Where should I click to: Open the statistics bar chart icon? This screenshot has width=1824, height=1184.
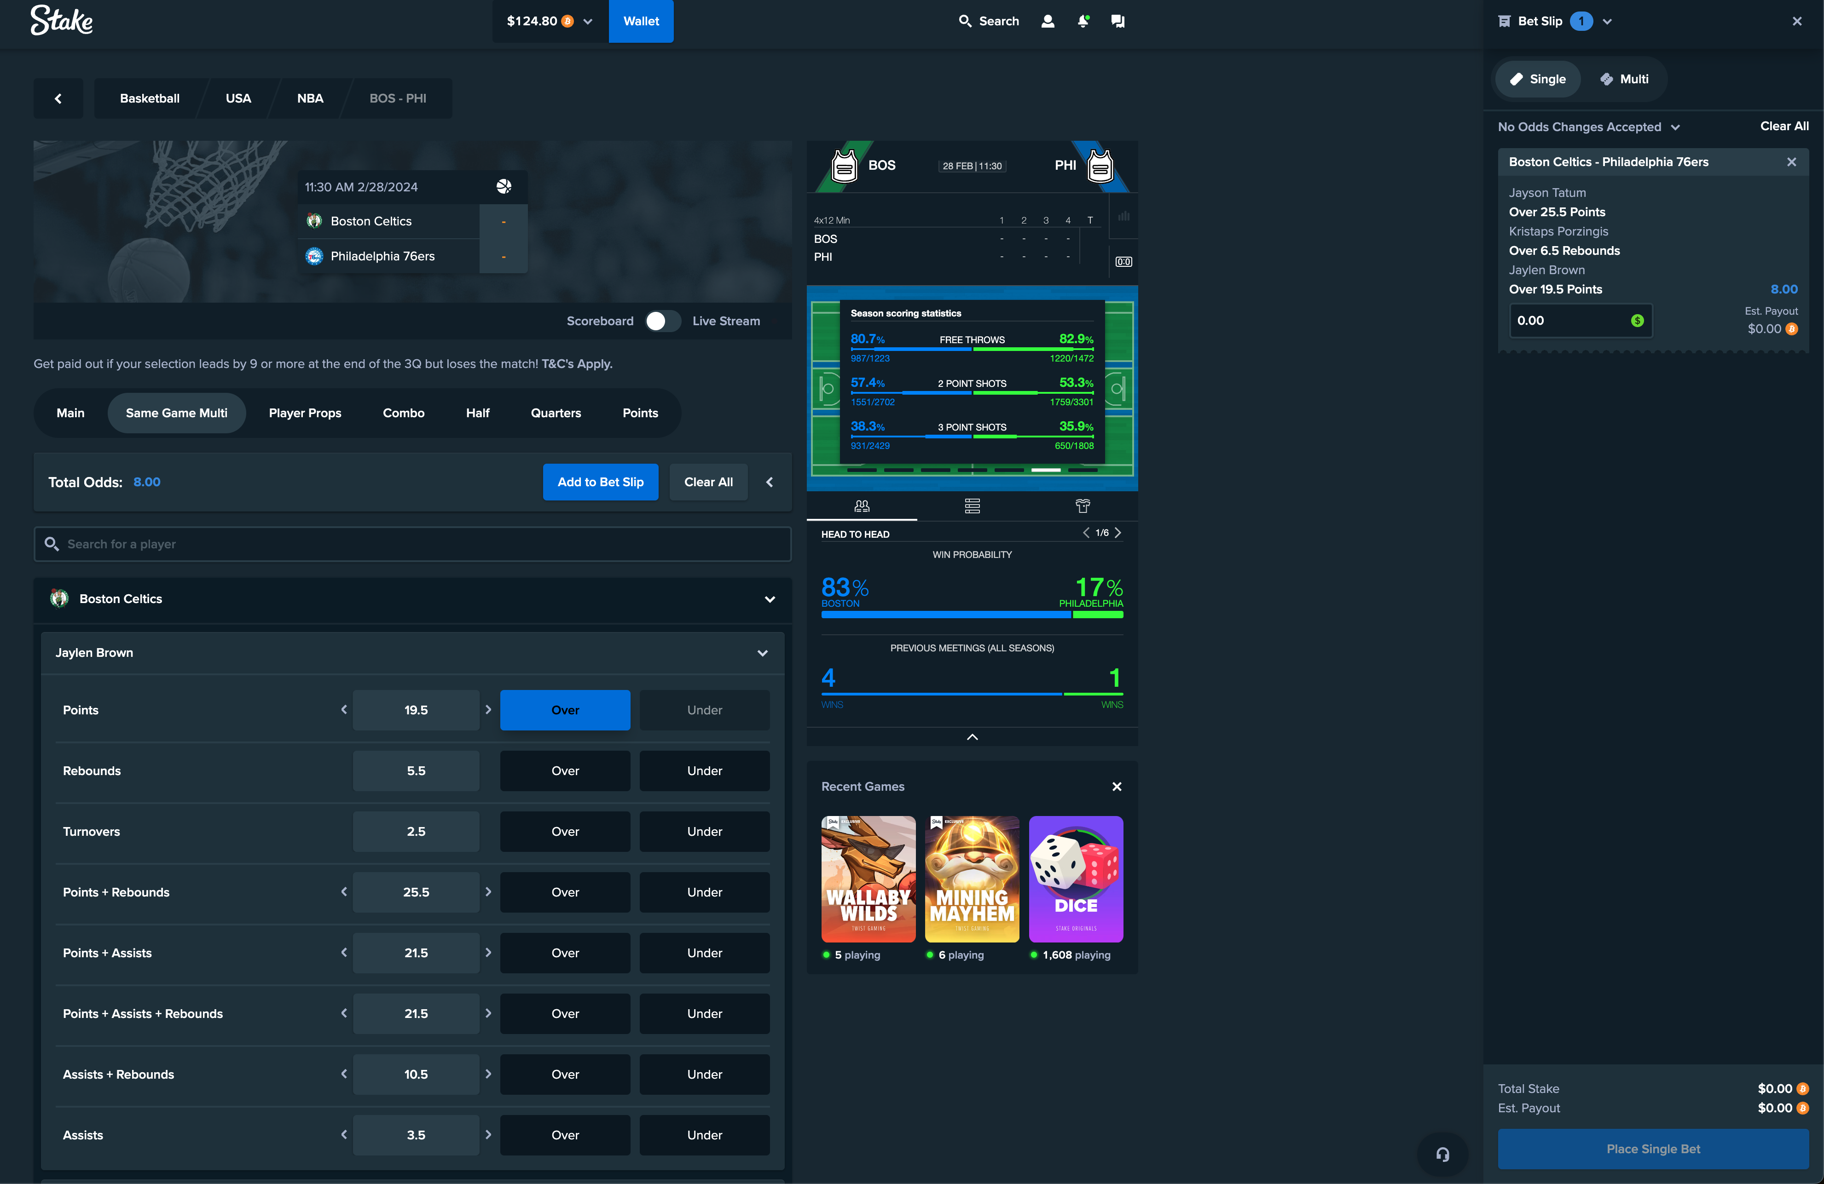[1123, 216]
